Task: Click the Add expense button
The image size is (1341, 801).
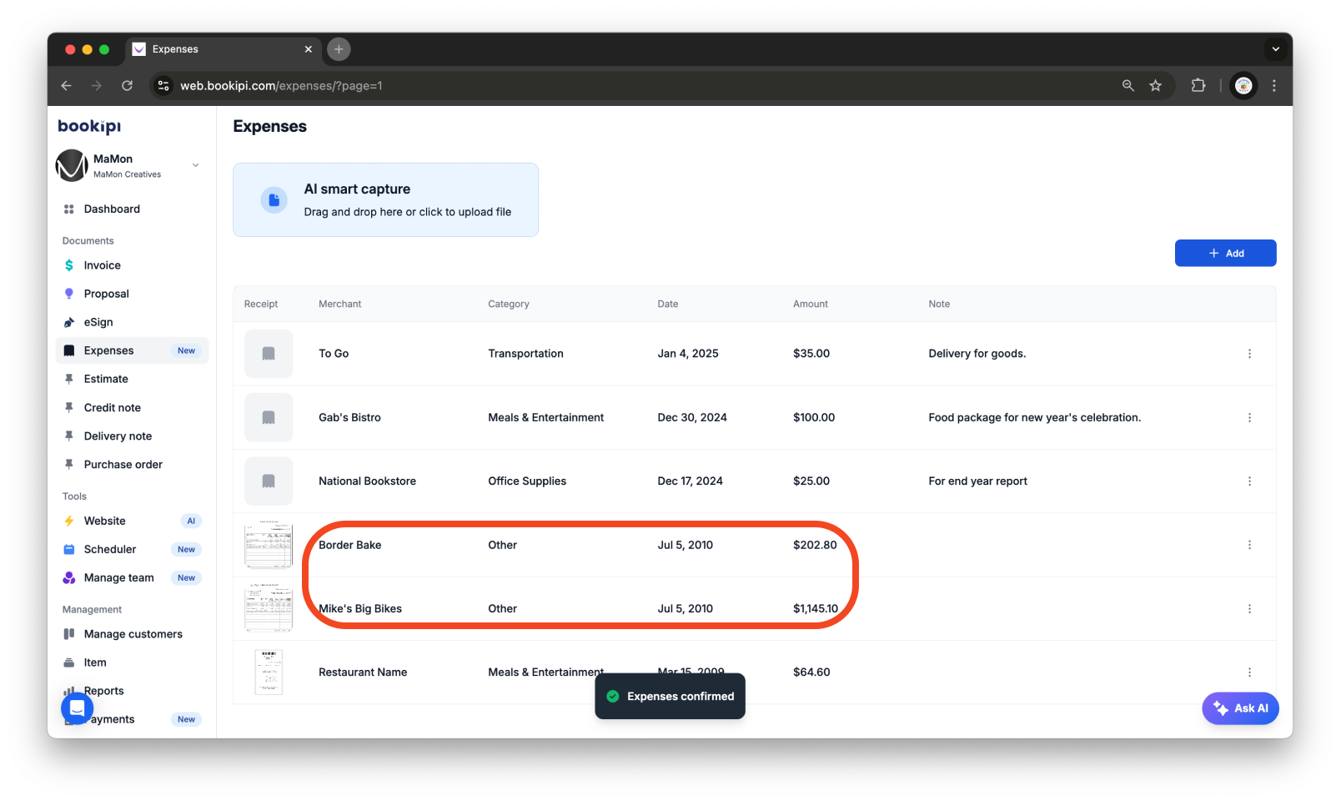Action: [x=1224, y=253]
